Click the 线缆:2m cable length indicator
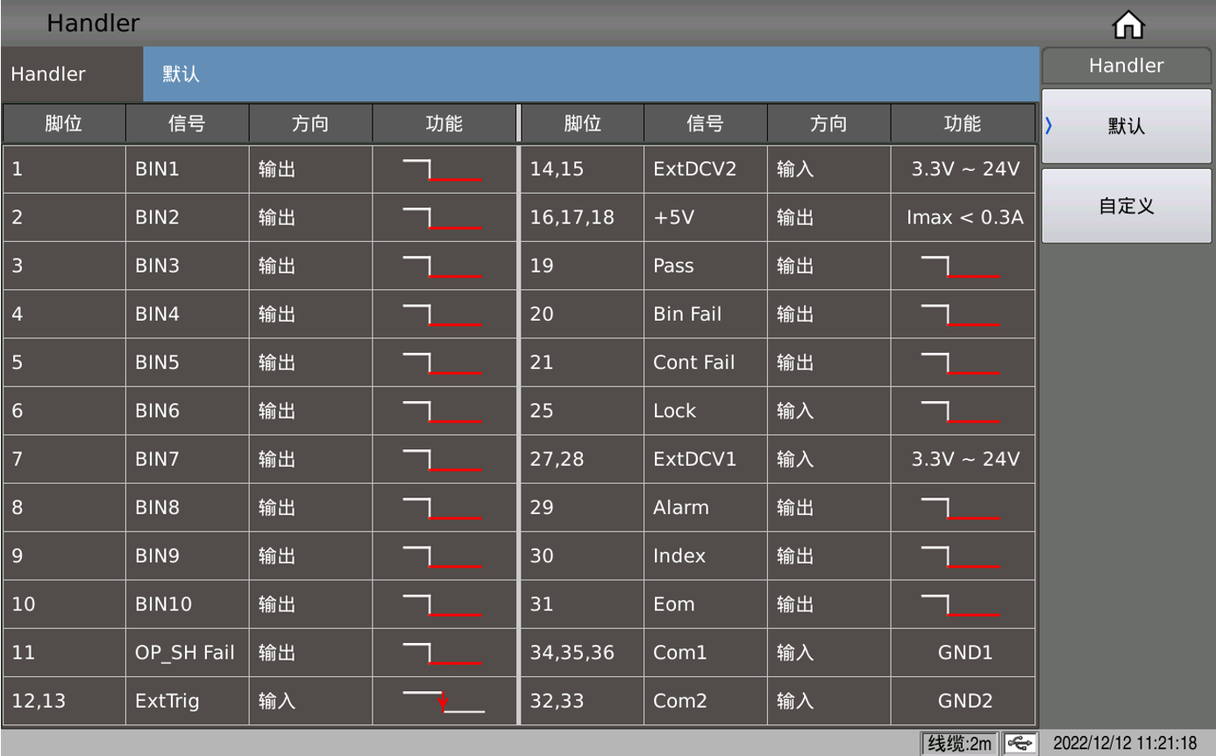 pos(960,744)
